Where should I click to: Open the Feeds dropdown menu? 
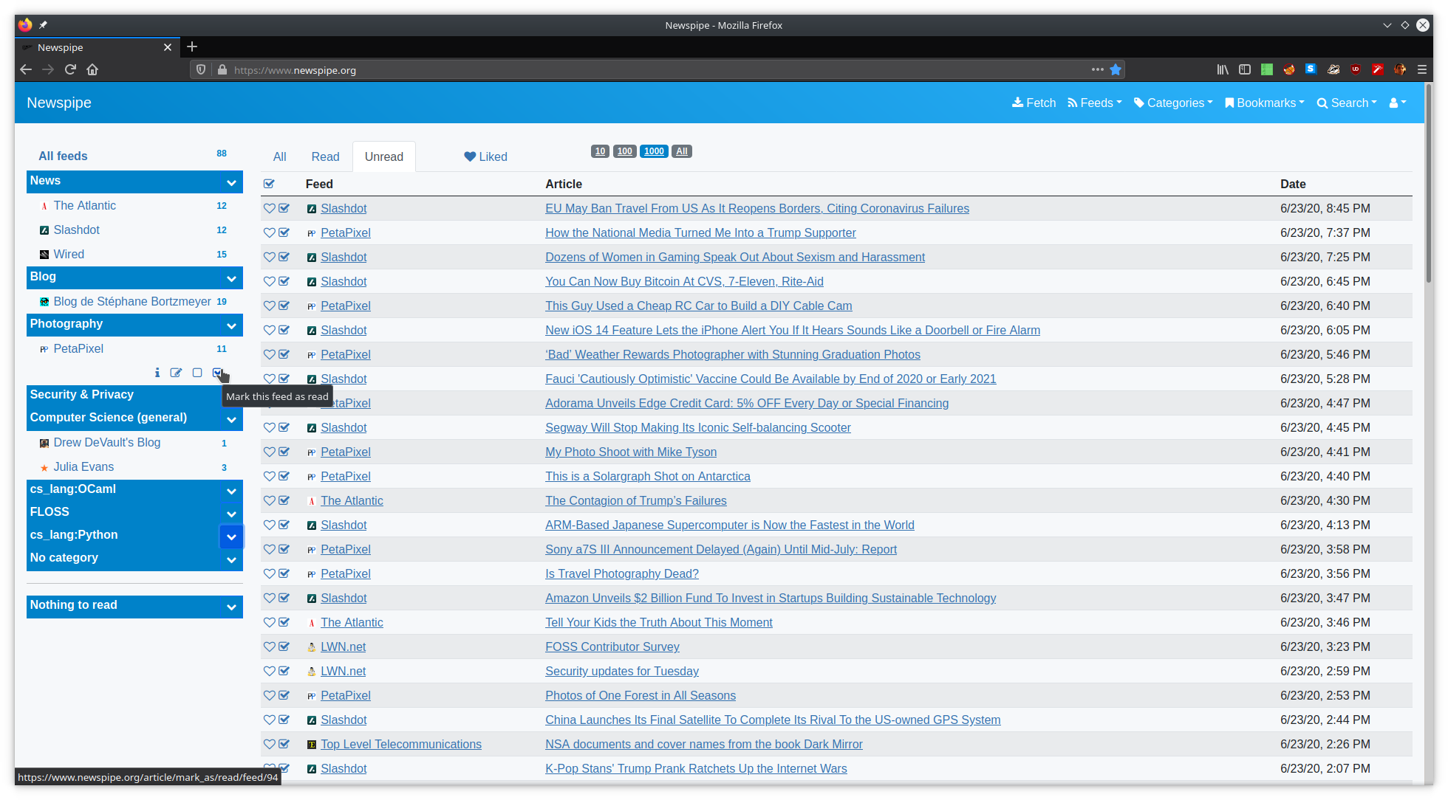pos(1094,103)
